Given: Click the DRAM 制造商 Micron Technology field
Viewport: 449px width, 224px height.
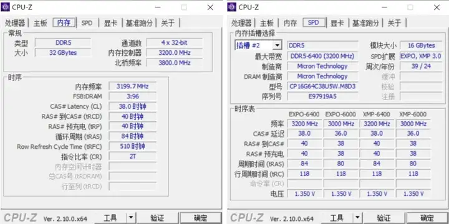Looking at the screenshot, I should pos(322,77).
